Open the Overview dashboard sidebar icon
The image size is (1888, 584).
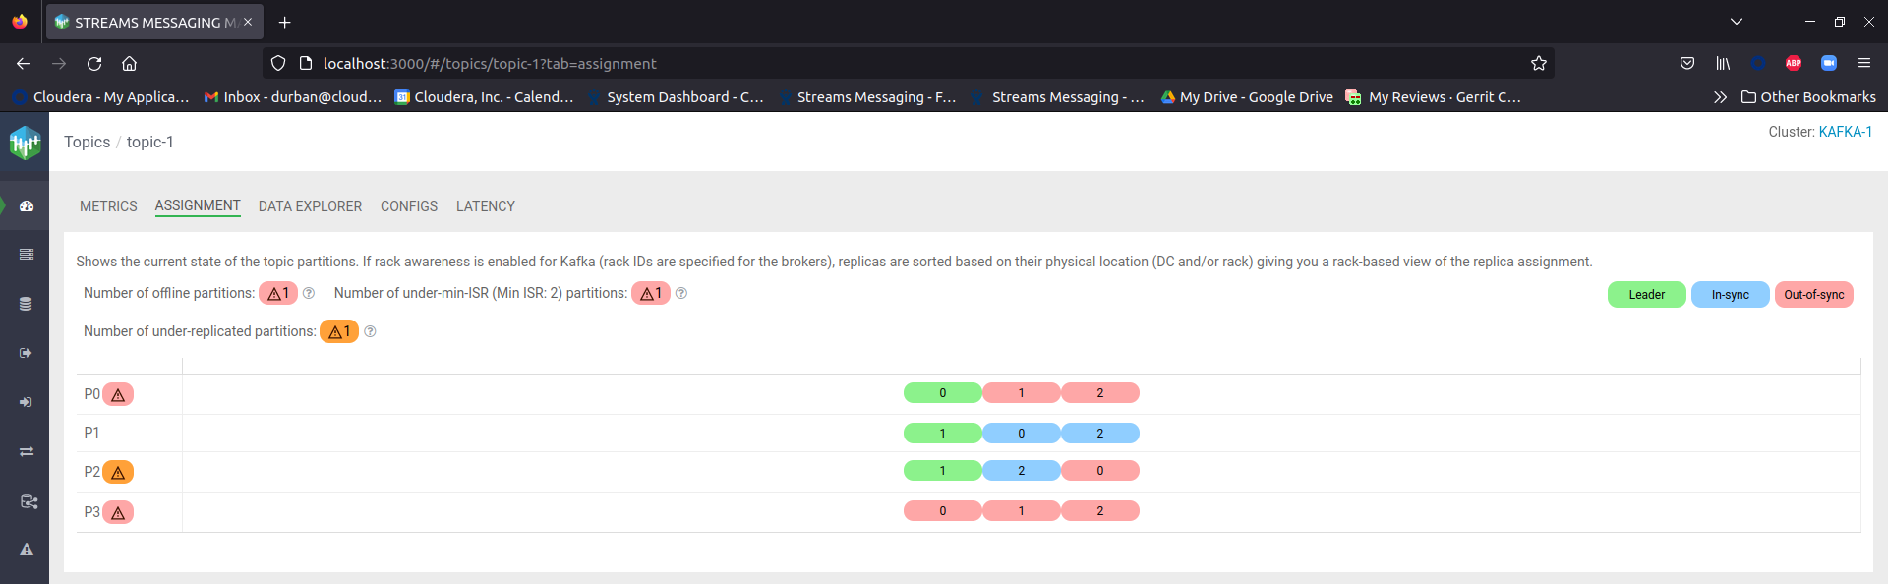click(x=27, y=206)
